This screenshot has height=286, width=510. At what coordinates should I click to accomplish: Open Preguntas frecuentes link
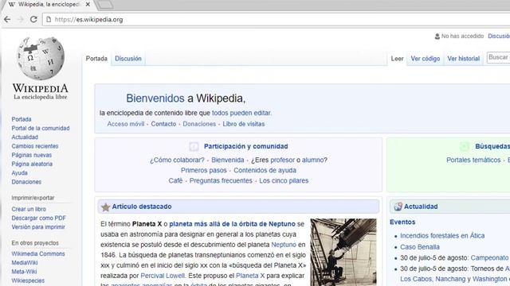(x=221, y=181)
